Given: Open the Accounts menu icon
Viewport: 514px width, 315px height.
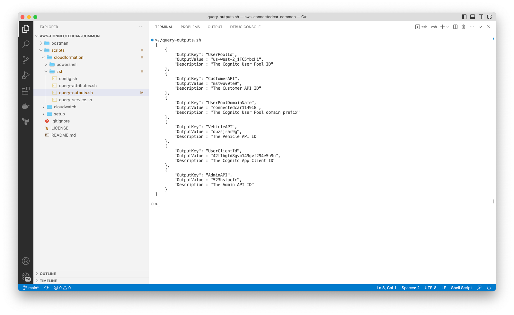Looking at the screenshot, I should click(x=26, y=261).
